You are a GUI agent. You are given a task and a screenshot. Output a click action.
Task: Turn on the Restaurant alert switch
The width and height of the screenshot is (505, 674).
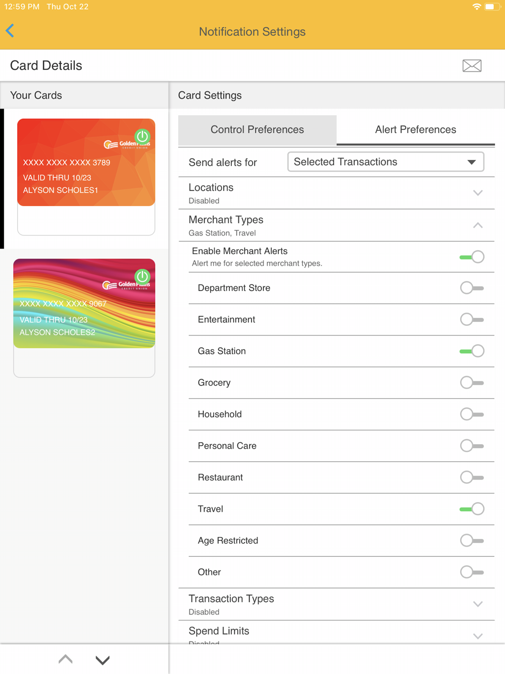472,477
